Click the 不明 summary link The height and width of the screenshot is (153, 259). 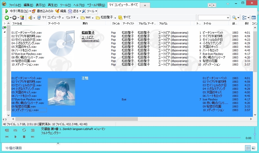pos(85,78)
